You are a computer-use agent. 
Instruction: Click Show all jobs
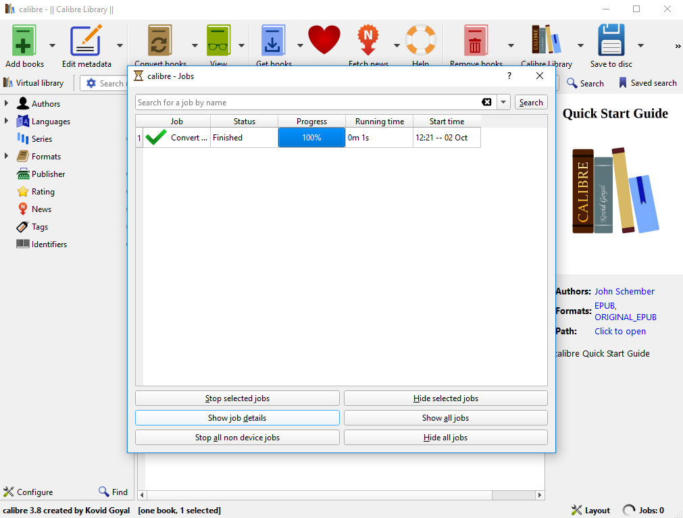(446, 418)
